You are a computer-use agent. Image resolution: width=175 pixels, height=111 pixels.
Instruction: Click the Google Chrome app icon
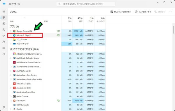pyautogui.click(x=14, y=31)
